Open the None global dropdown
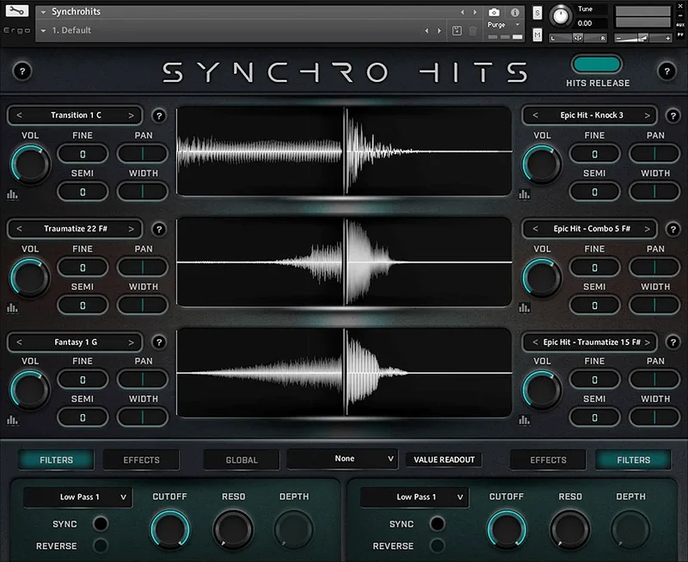 coord(342,459)
